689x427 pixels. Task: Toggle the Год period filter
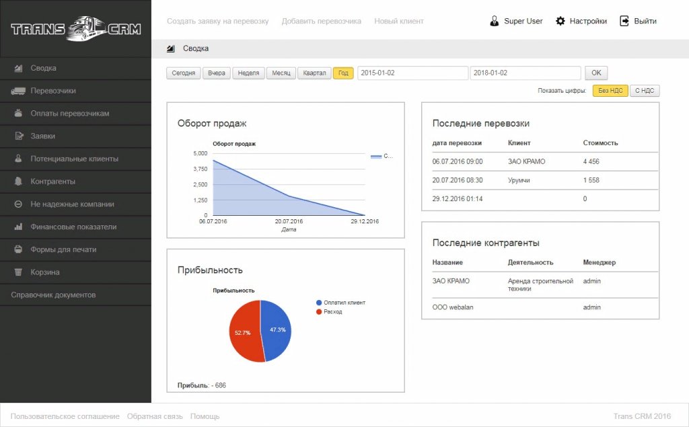(x=343, y=73)
